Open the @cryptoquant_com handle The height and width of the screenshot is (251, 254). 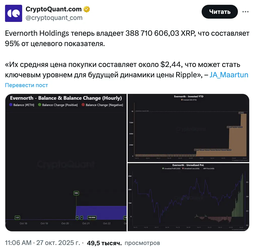pyautogui.click(x=54, y=18)
